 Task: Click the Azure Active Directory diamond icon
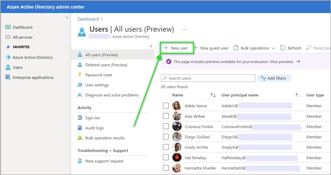tap(8, 57)
